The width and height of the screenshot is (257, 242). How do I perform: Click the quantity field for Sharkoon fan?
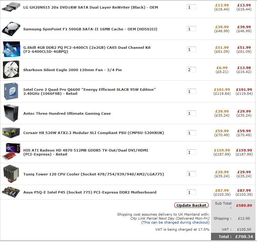(x=191, y=70)
